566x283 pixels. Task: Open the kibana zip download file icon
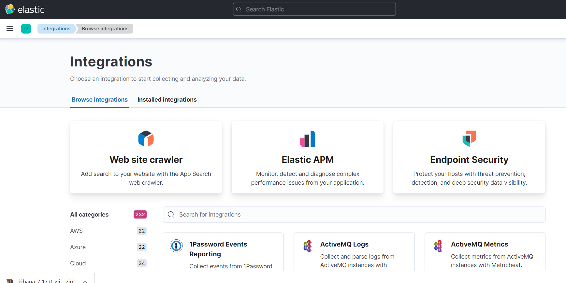pos(10,281)
